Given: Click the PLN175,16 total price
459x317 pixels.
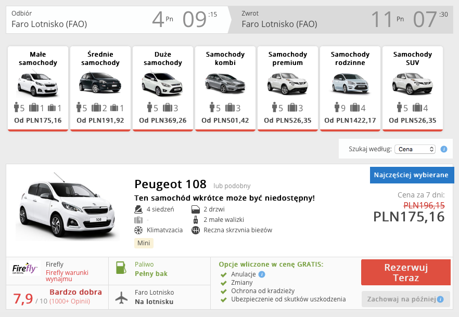Looking at the screenshot, I should pyautogui.click(x=409, y=217).
